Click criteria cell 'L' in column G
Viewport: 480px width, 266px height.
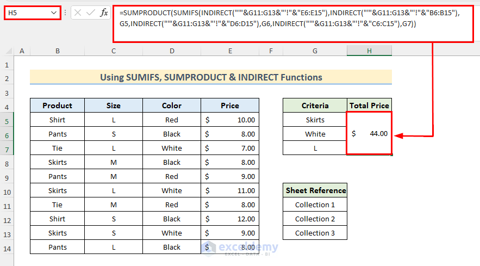coord(315,148)
